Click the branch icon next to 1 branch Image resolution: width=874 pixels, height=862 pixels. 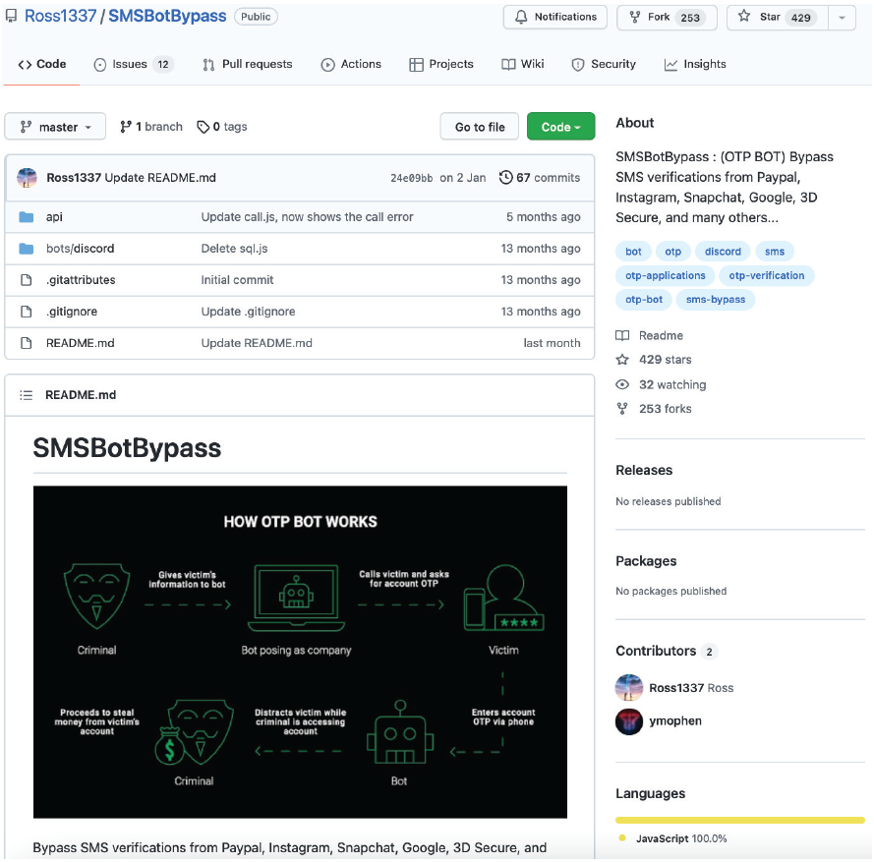(x=126, y=127)
